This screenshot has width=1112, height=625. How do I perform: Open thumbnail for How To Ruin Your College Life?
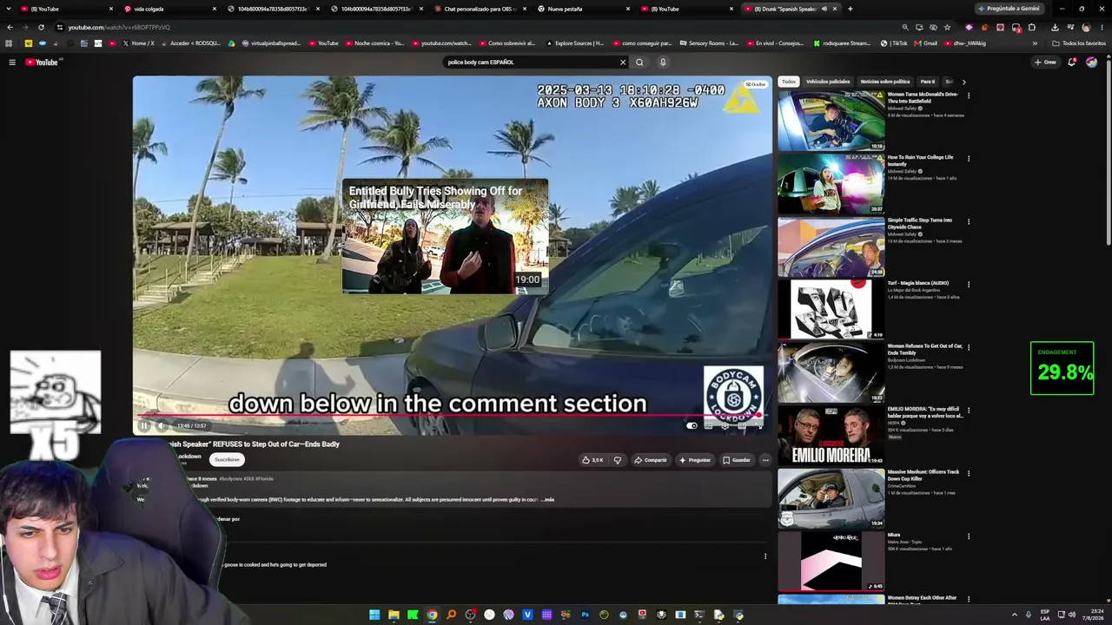point(831,184)
